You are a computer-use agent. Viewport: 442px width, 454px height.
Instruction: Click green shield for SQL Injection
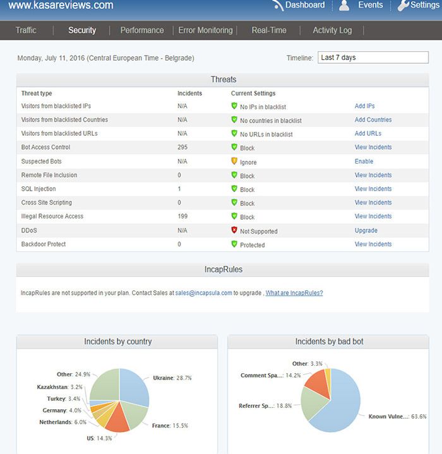click(x=234, y=189)
